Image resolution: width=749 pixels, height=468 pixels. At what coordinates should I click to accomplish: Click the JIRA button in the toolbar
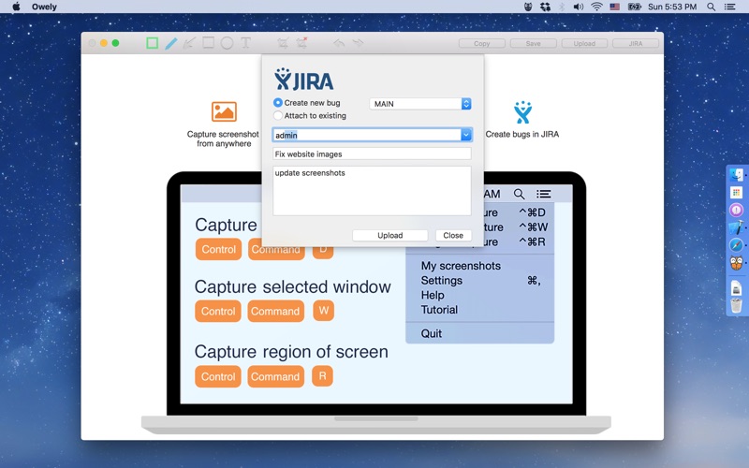coord(636,43)
